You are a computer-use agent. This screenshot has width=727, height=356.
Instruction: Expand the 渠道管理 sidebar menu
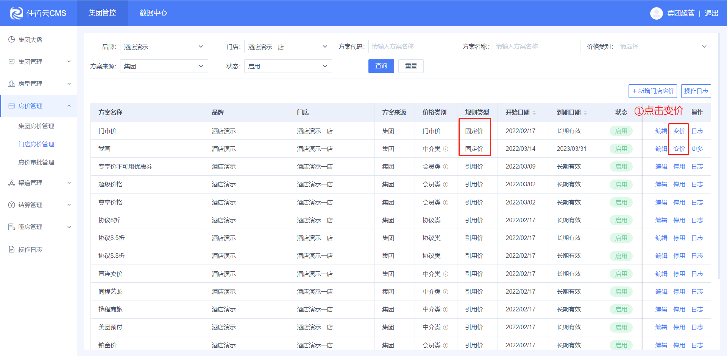[69, 183]
